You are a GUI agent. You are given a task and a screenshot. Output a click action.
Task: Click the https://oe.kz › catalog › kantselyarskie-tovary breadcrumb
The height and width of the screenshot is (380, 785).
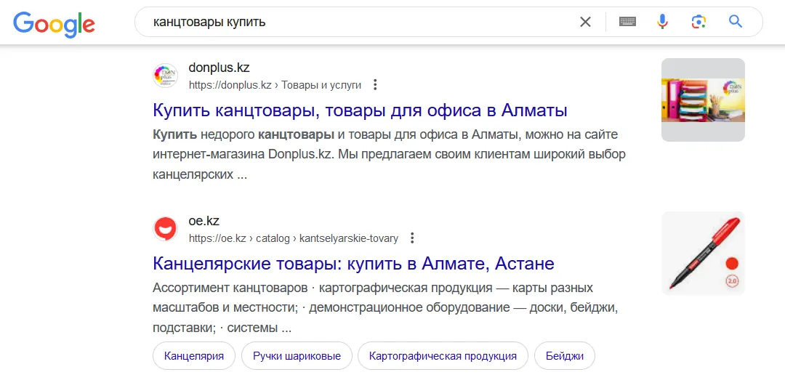click(294, 238)
